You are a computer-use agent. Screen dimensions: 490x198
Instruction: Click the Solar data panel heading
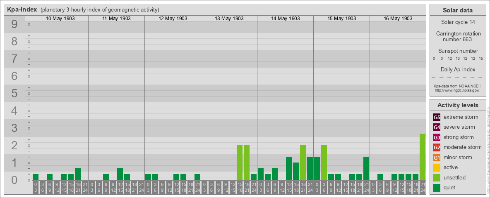point(457,10)
